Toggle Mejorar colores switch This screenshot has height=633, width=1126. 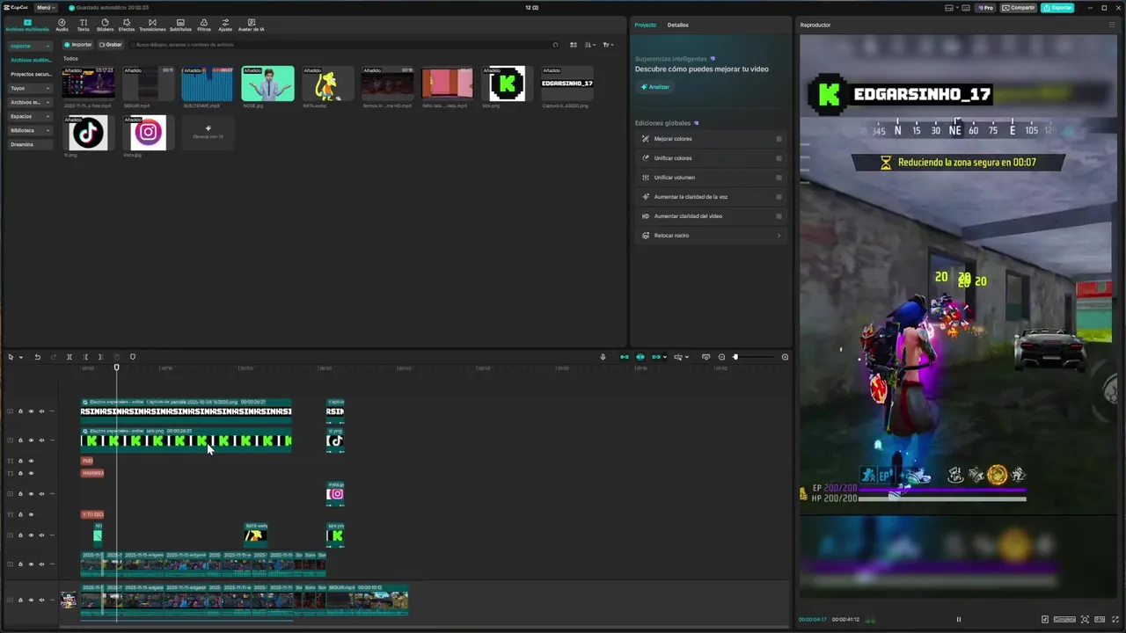pyautogui.click(x=779, y=139)
